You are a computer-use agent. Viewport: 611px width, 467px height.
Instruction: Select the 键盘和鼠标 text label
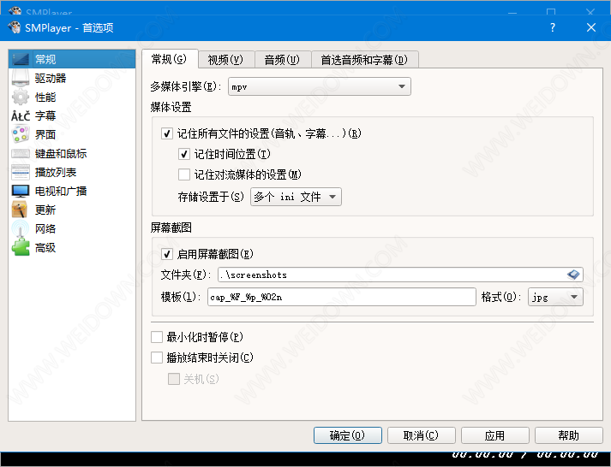coord(61,154)
